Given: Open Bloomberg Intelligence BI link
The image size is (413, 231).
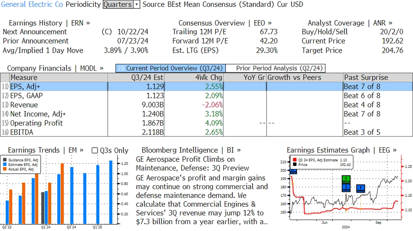Looking at the screenshot, I should [191, 150].
